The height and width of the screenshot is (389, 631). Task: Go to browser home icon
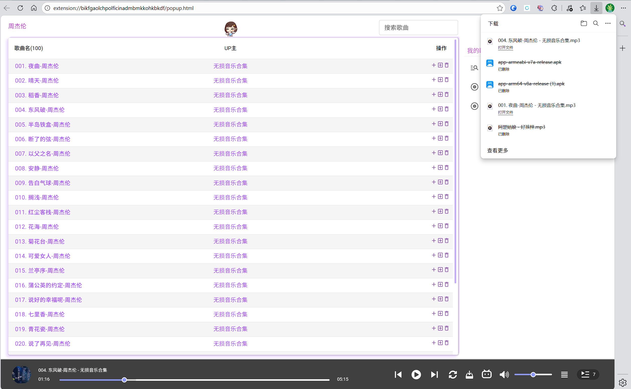click(34, 8)
